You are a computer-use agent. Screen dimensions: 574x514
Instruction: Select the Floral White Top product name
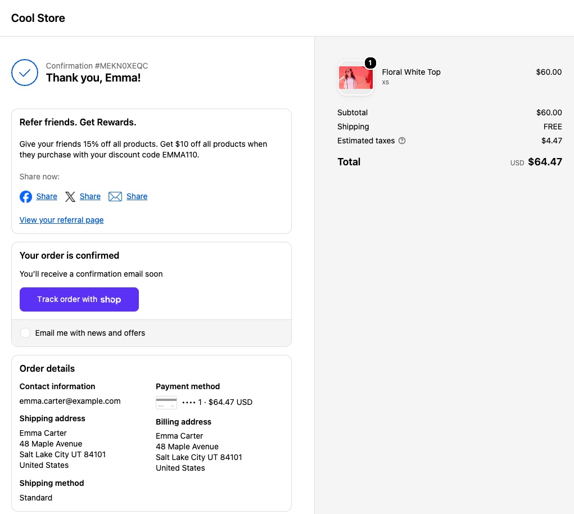pyautogui.click(x=411, y=72)
